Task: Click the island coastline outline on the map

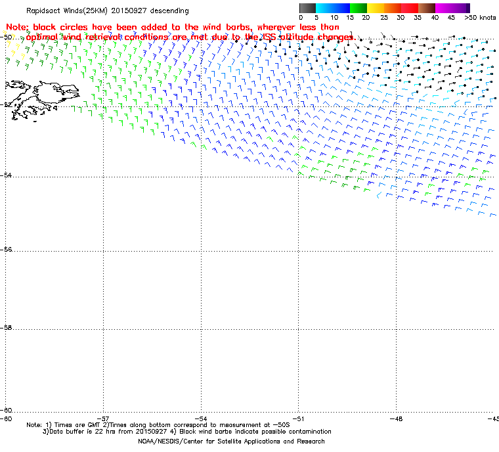Action: pyautogui.click(x=42, y=100)
